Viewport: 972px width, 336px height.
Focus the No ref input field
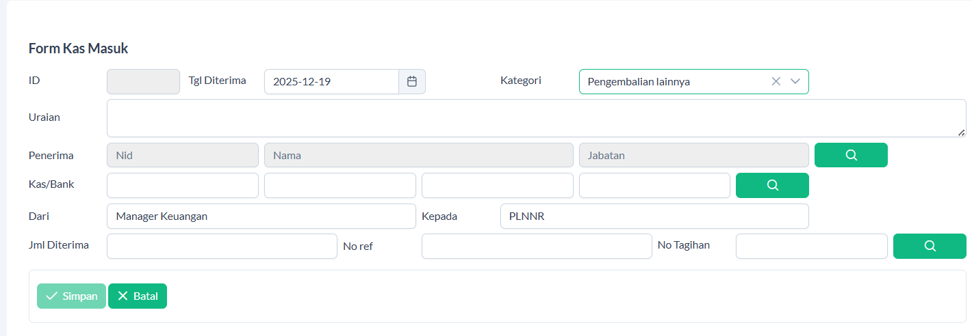536,247
